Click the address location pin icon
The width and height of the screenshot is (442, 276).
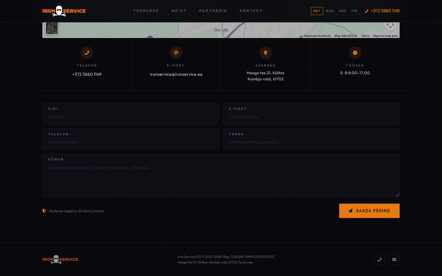pos(266,53)
